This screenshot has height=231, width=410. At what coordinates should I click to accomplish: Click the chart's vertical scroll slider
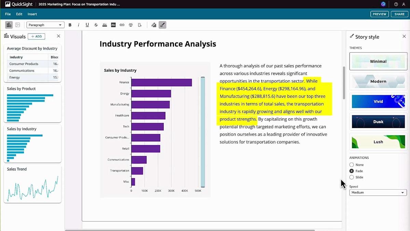(203, 132)
